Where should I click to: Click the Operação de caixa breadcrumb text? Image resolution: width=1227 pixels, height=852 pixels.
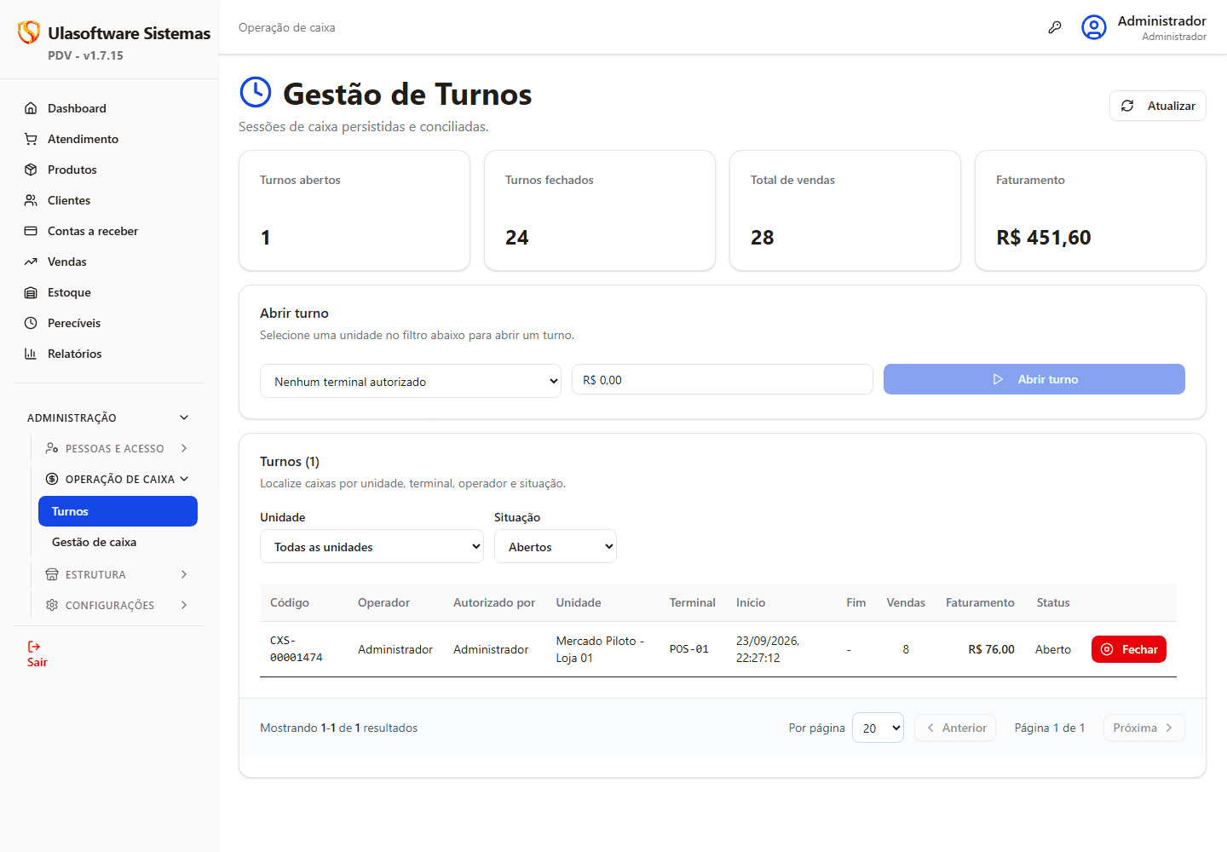point(287,27)
